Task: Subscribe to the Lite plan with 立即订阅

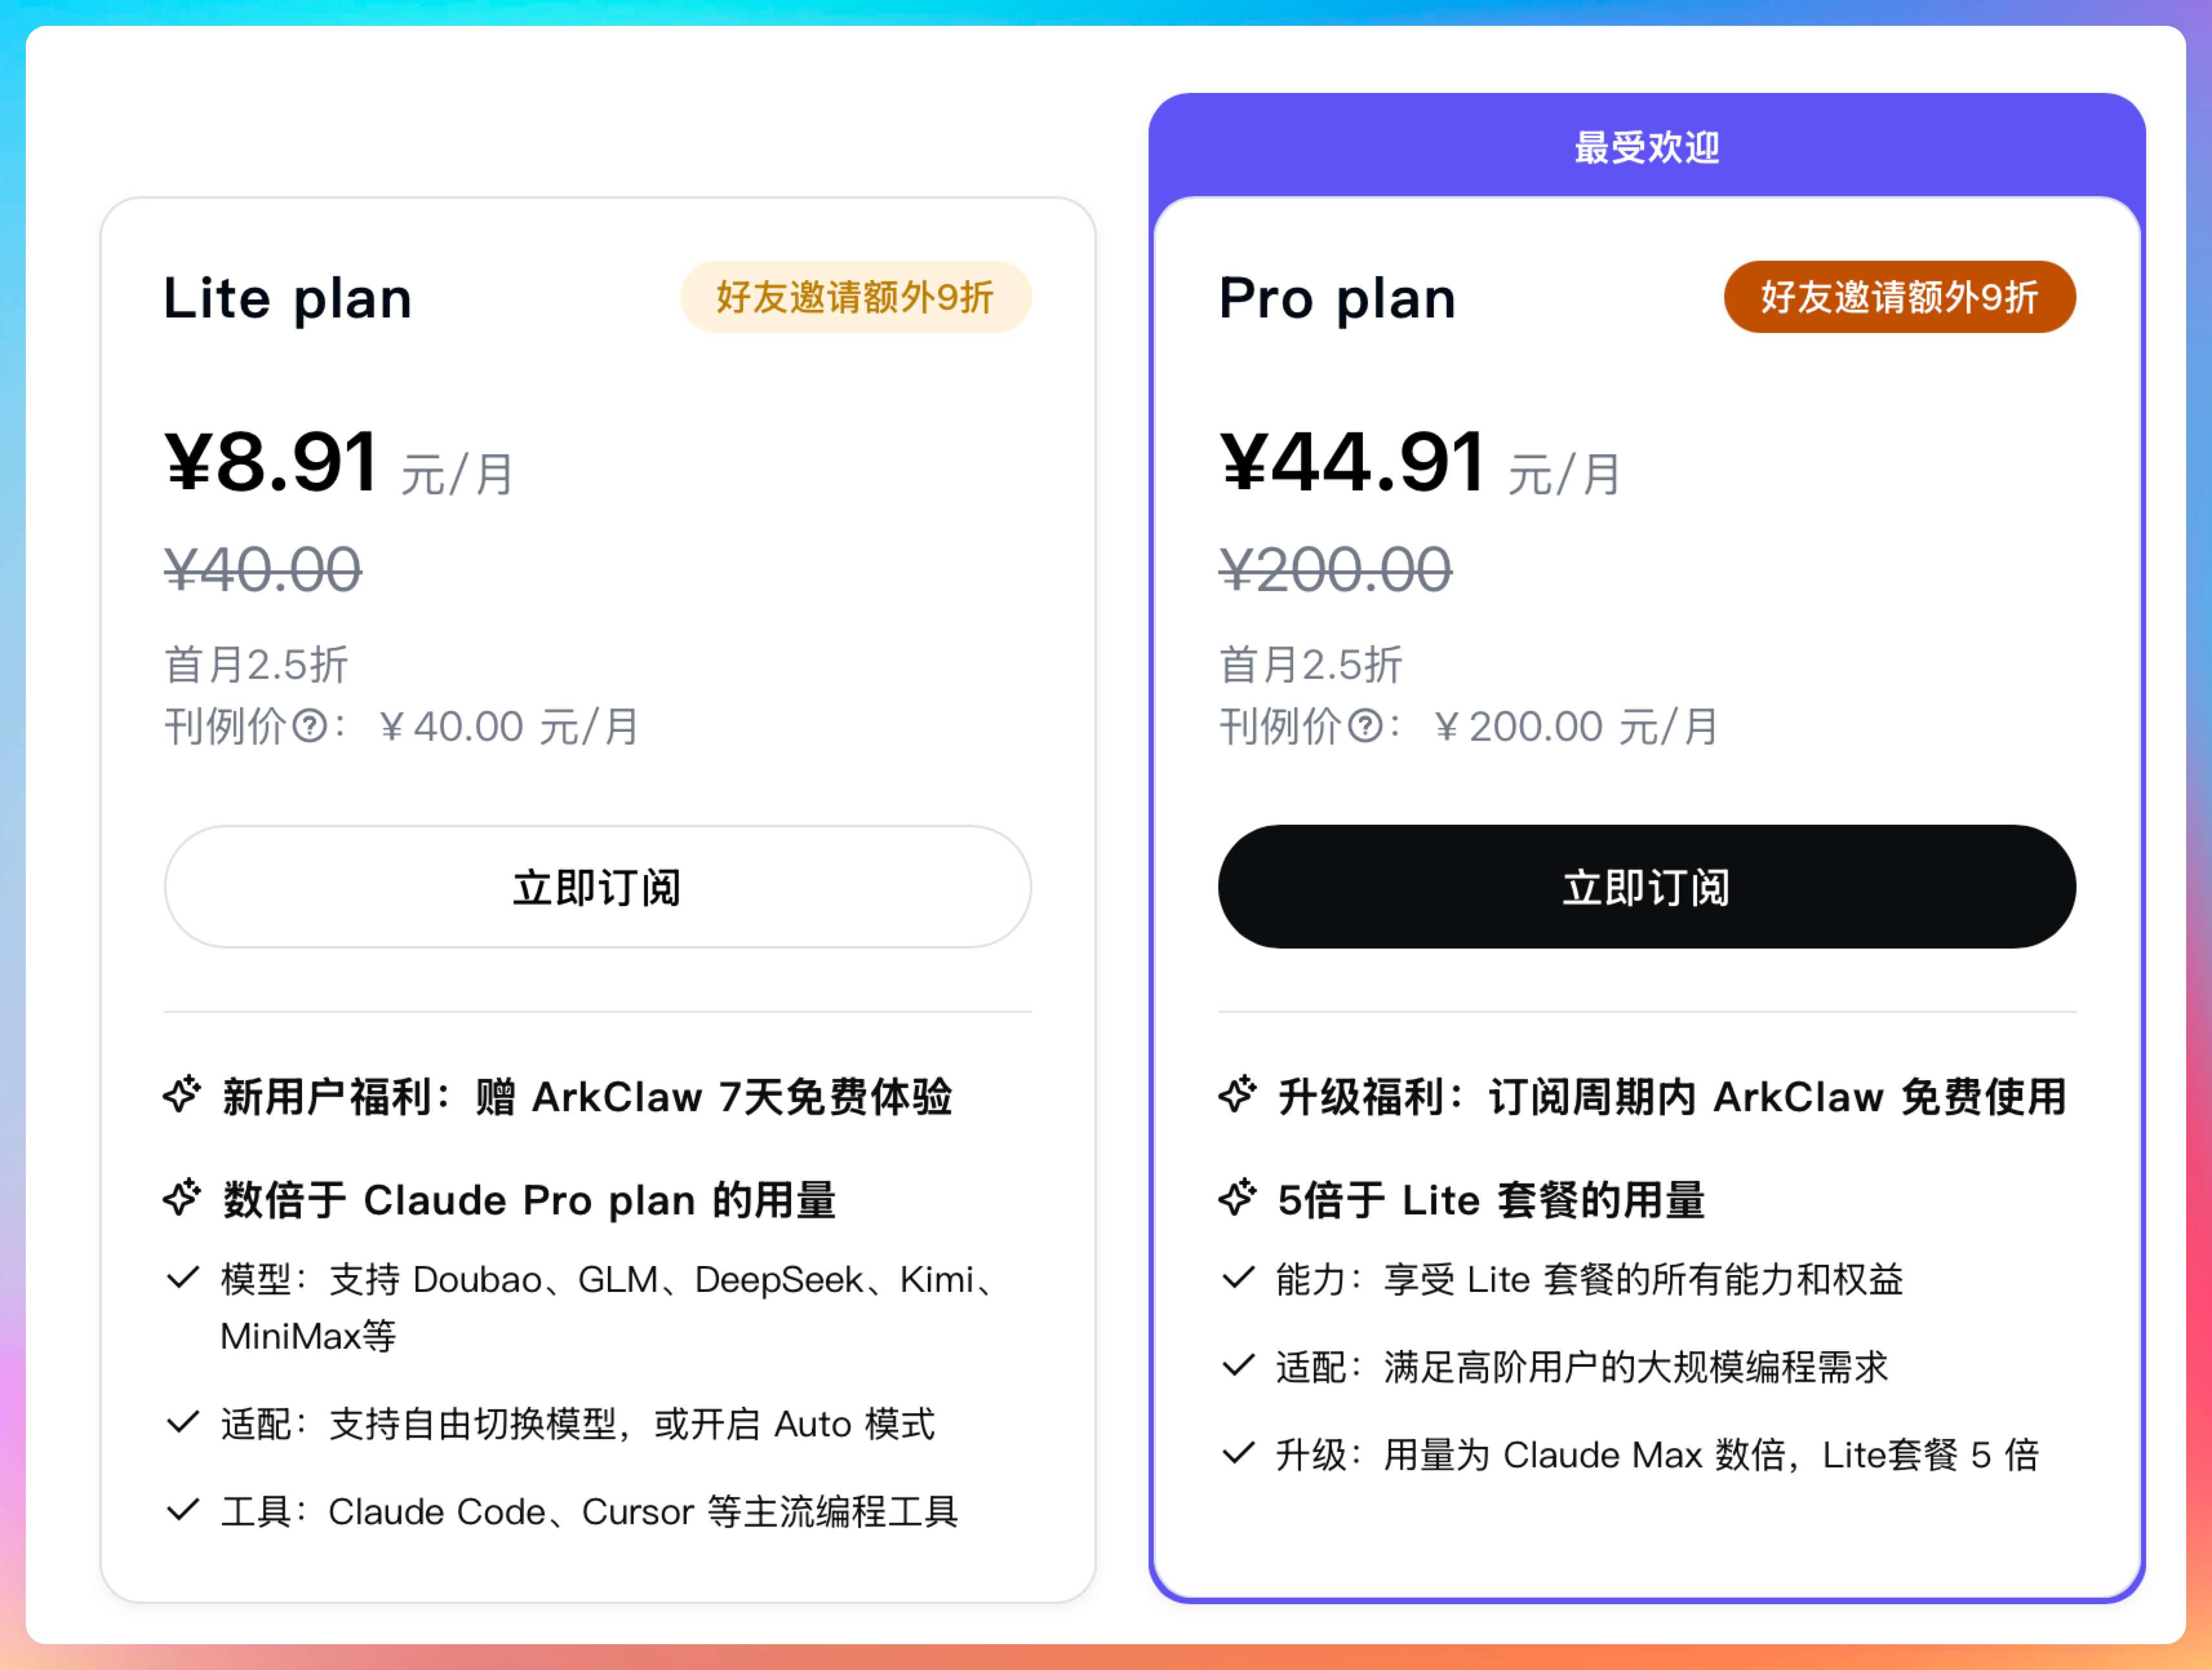Action: pos(597,887)
